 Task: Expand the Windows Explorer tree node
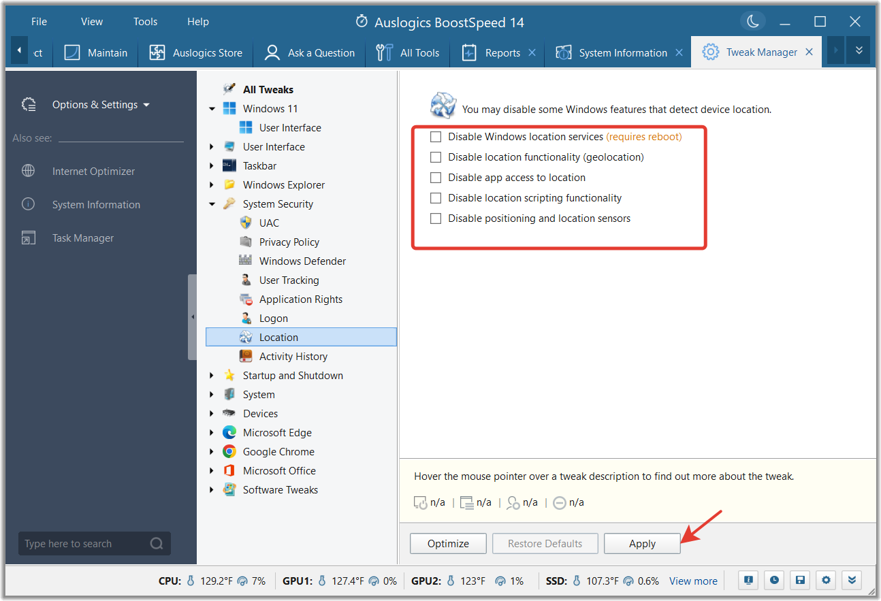(x=212, y=185)
